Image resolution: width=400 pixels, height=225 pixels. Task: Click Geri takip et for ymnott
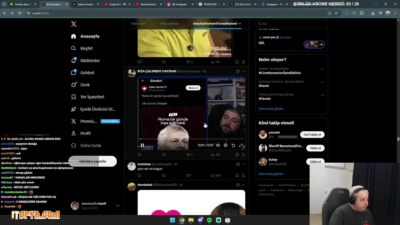point(312,135)
